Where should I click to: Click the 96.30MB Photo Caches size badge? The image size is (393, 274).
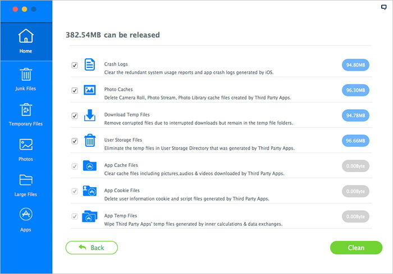(355, 90)
